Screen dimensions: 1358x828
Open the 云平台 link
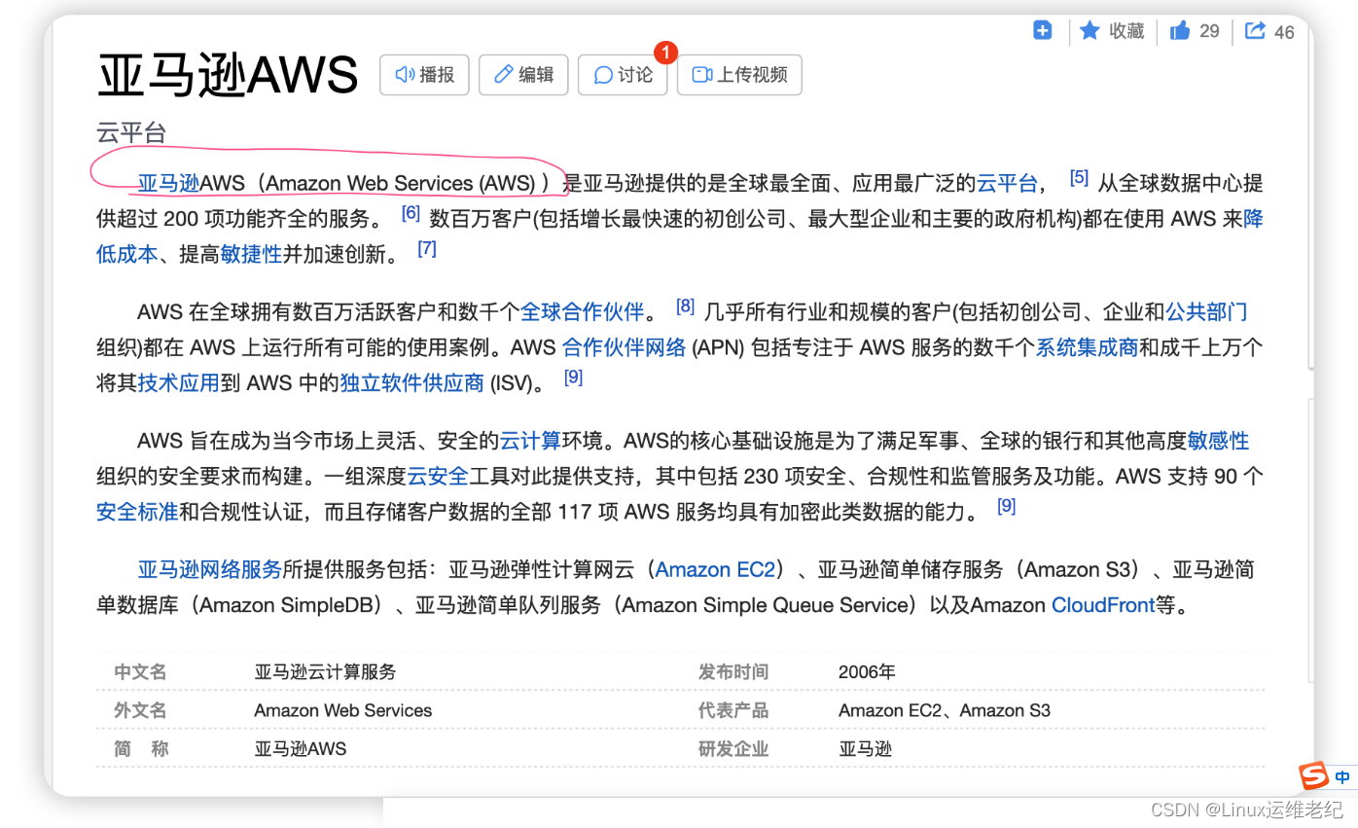pyautogui.click(x=1007, y=183)
